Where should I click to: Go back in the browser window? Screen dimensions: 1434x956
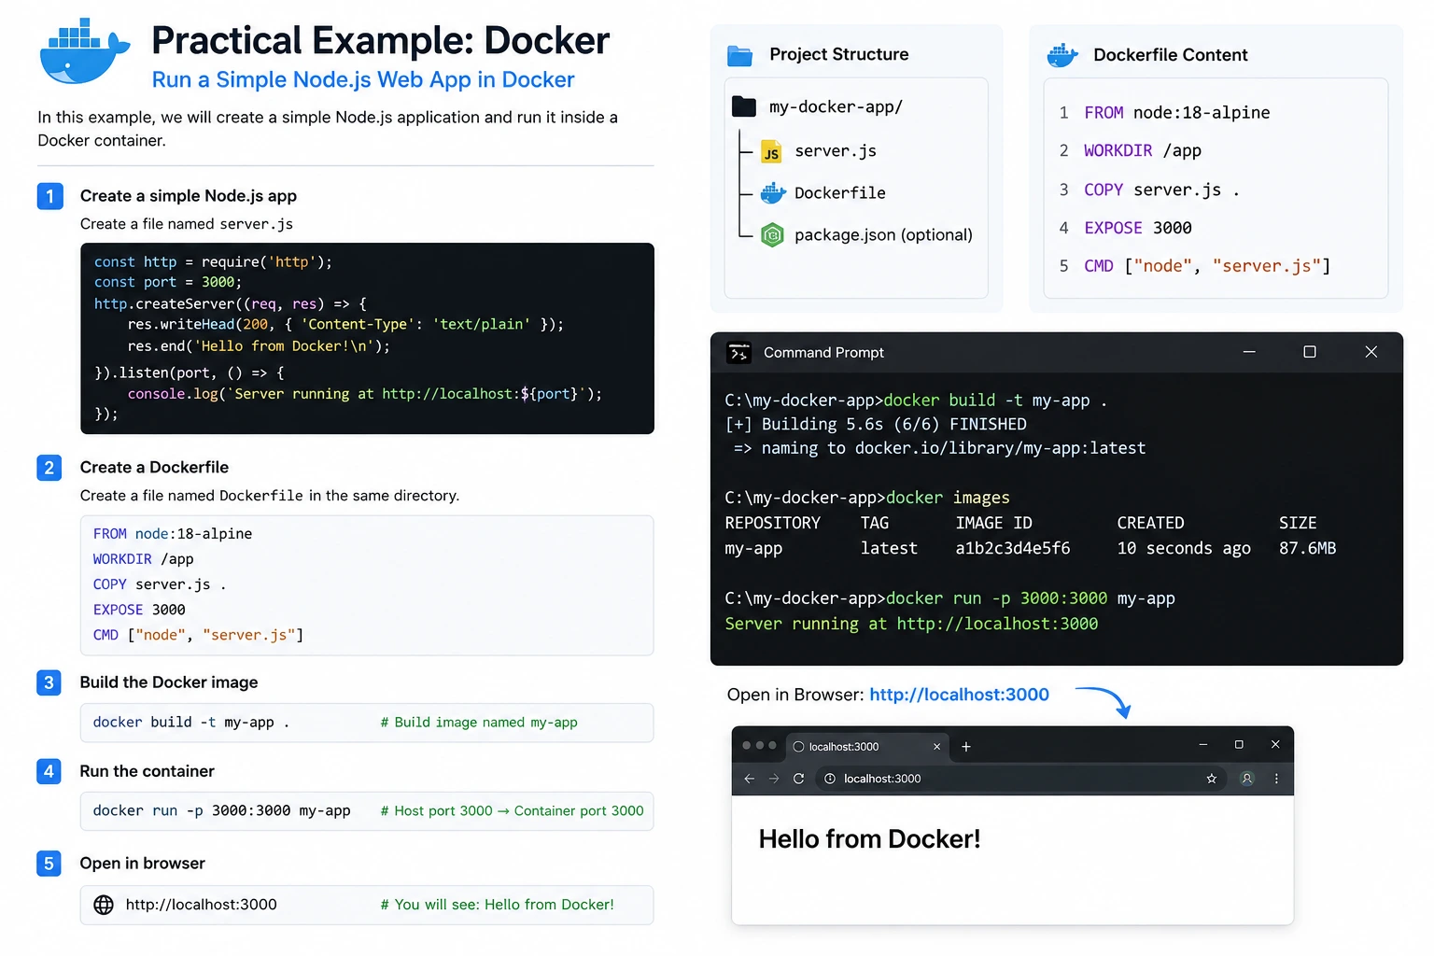(x=749, y=779)
